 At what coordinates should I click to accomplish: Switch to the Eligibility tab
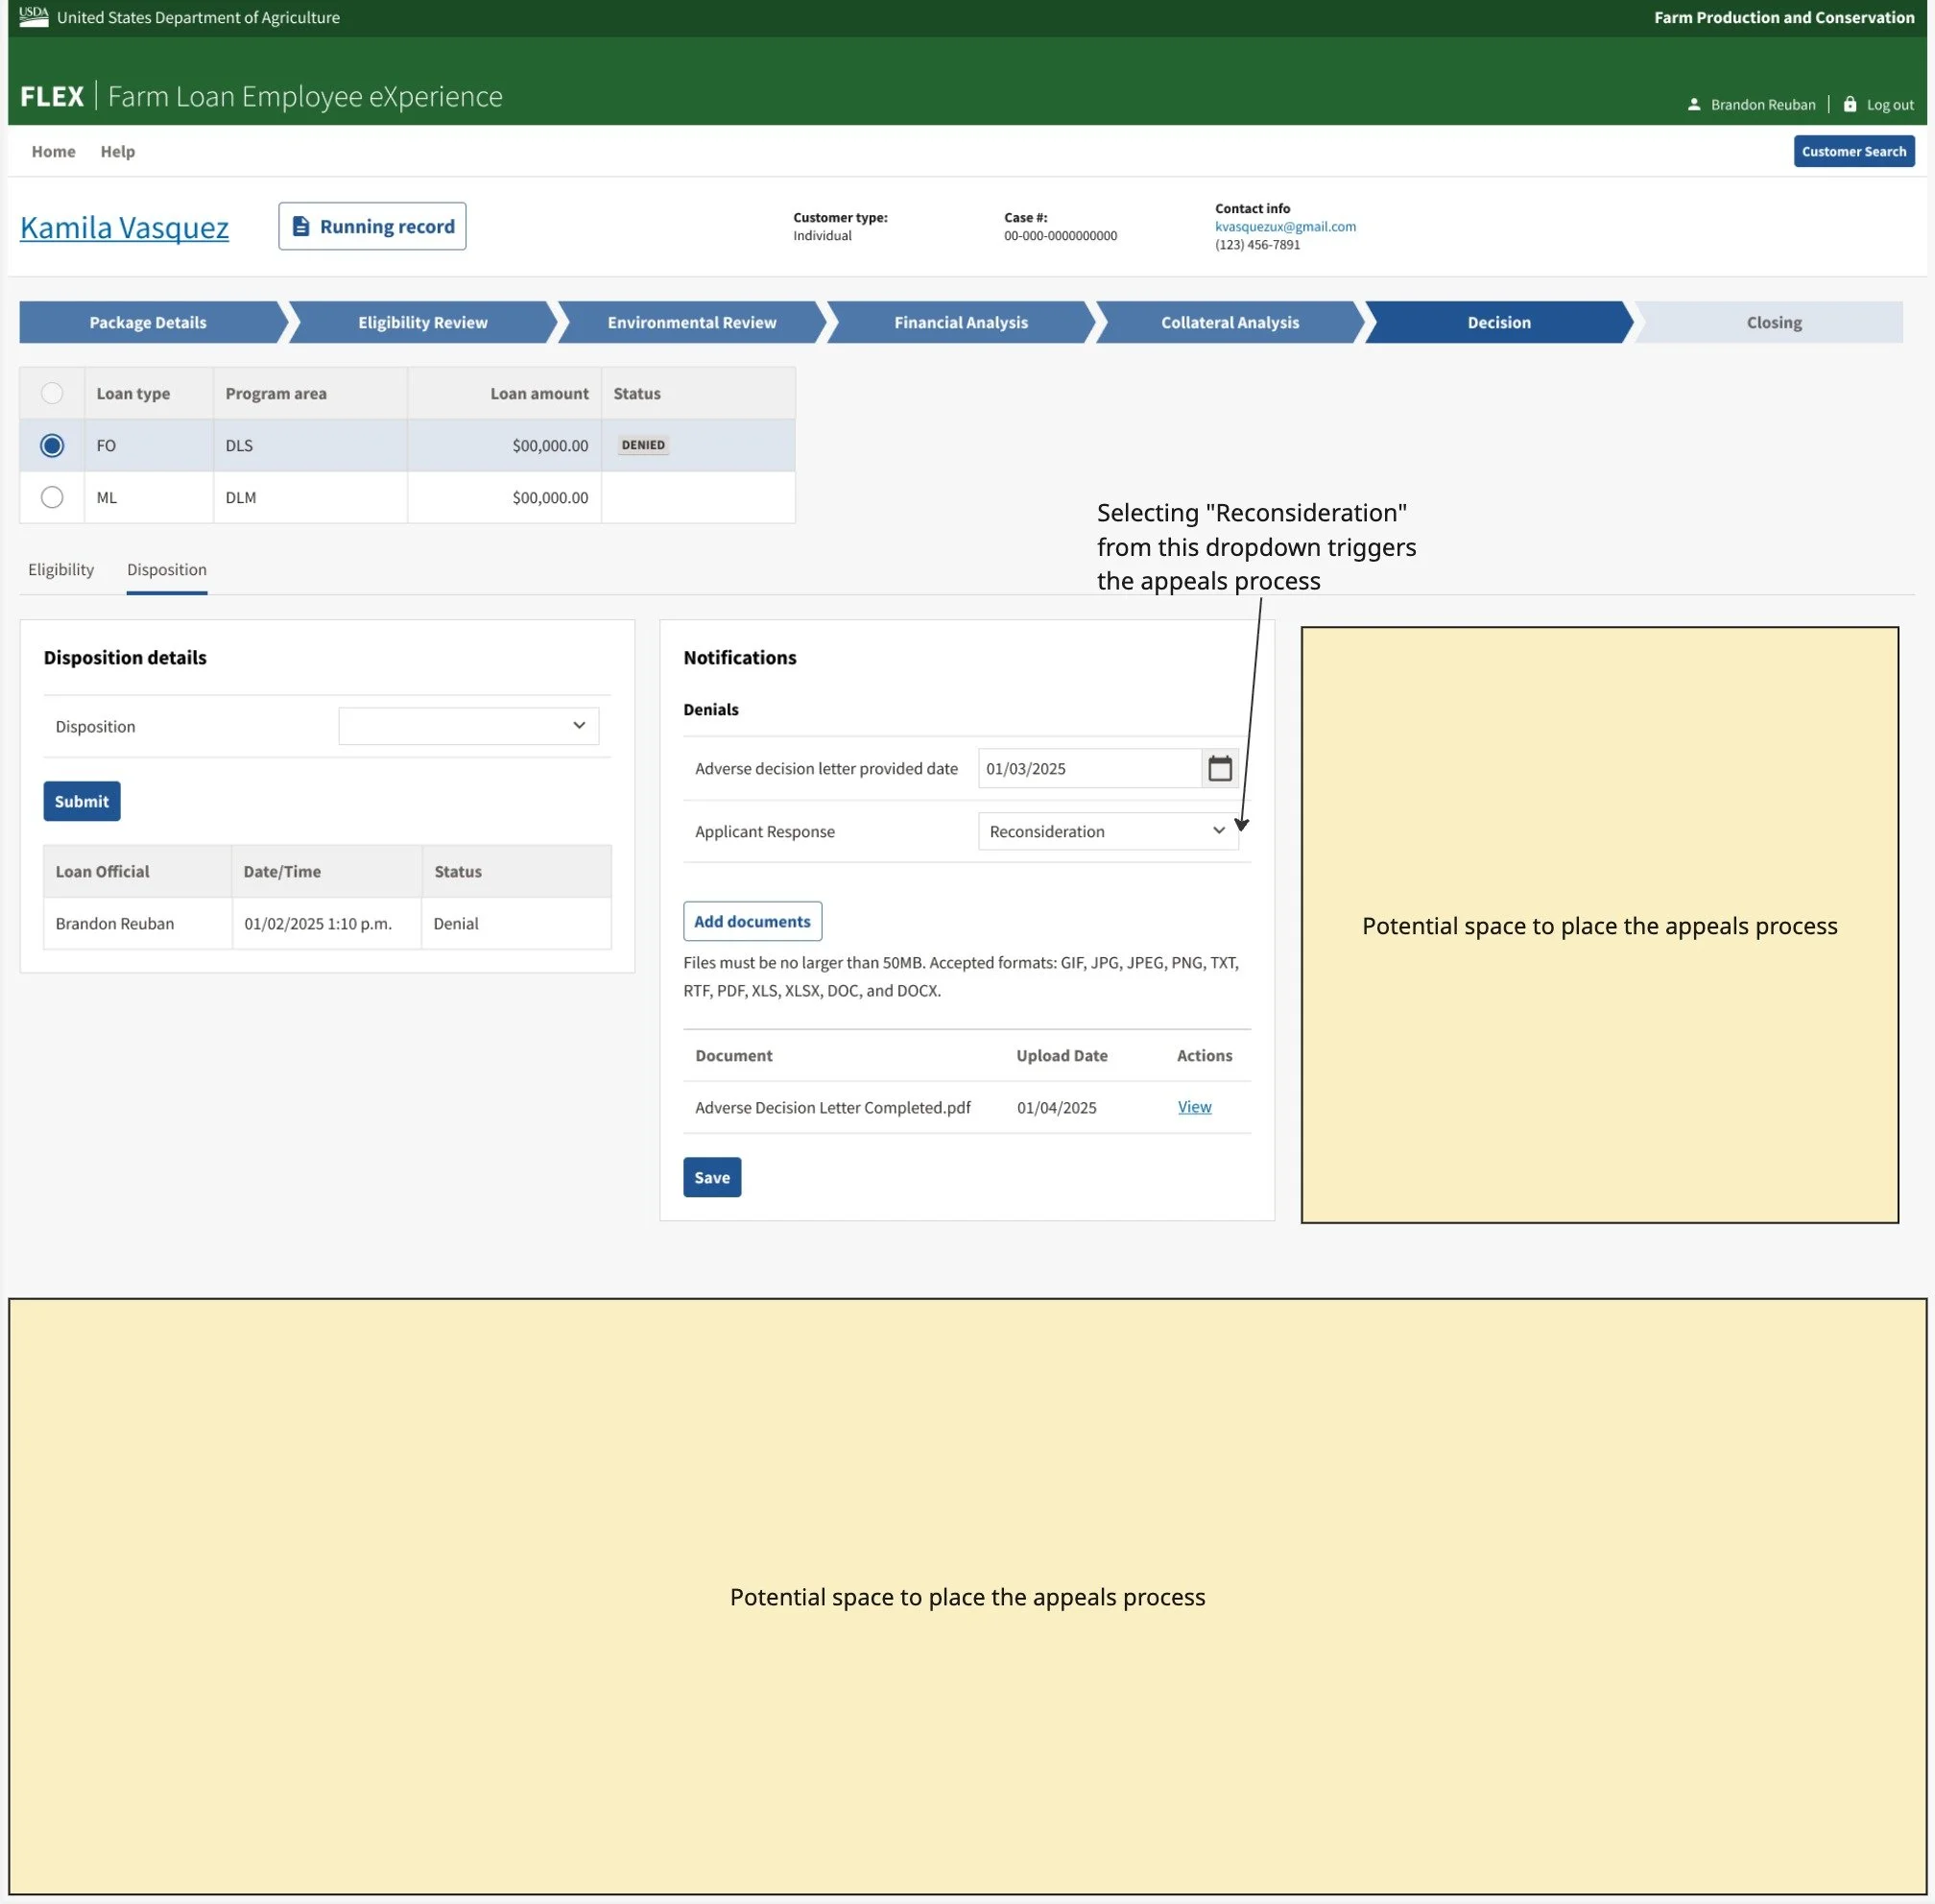pos(61,569)
